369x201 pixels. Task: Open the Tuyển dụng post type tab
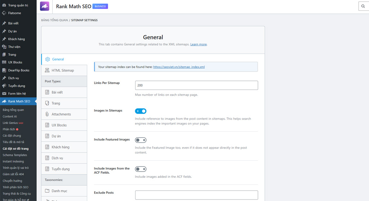click(x=64, y=169)
